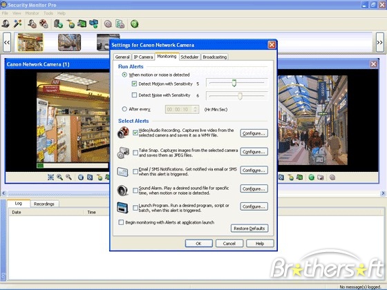This screenshot has height=290, width=387.
Task: Open the Scheduler tab
Action: pyautogui.click(x=189, y=57)
